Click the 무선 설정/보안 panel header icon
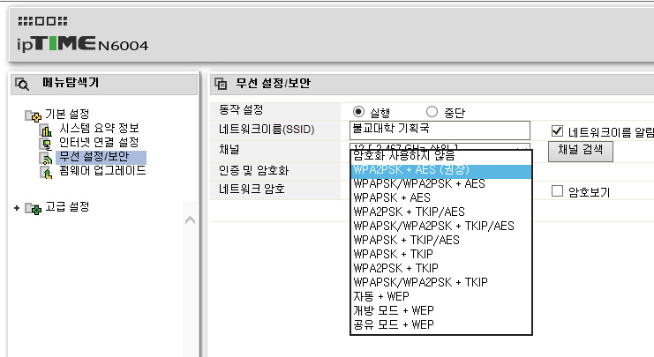654x357 pixels. 221,84
